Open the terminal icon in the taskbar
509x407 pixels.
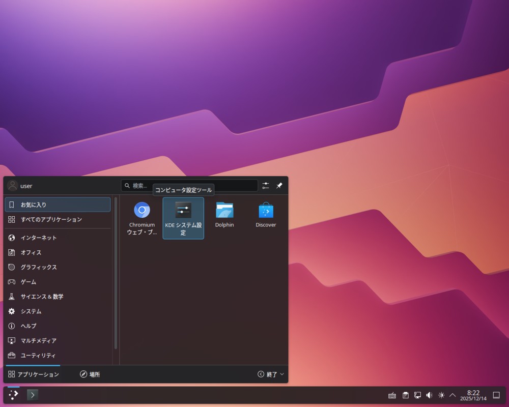point(33,395)
